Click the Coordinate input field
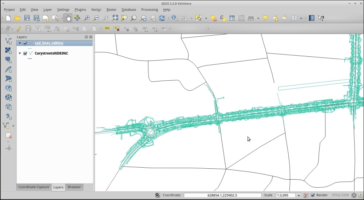Viewport: 364px width, 200px height. pyautogui.click(x=222, y=195)
